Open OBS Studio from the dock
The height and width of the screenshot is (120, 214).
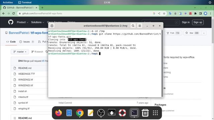pyautogui.click(x=101, y=113)
